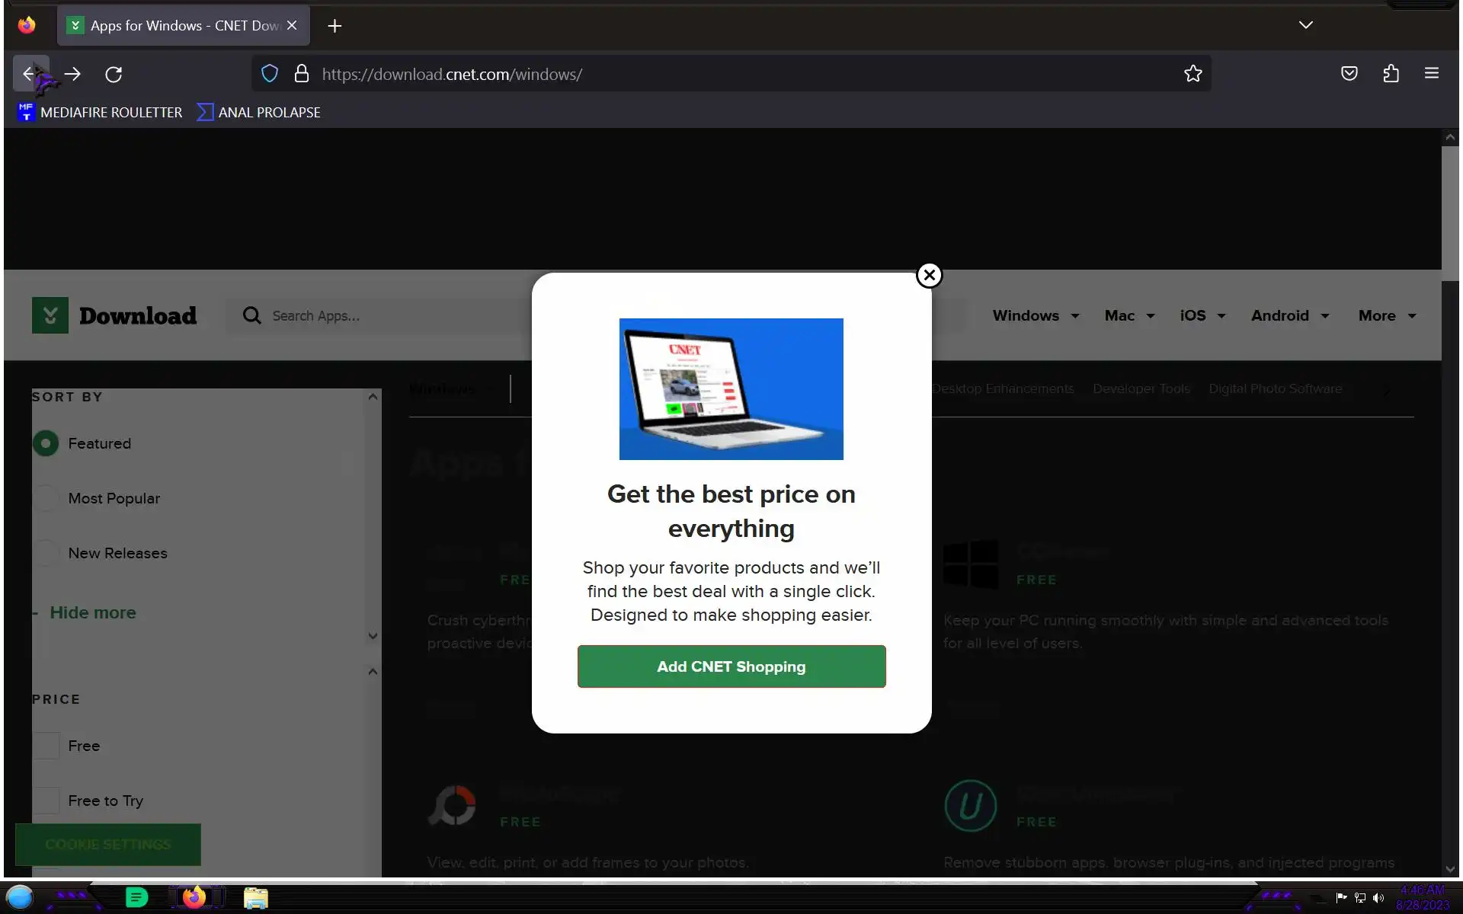Click the Hide more link

(92, 612)
